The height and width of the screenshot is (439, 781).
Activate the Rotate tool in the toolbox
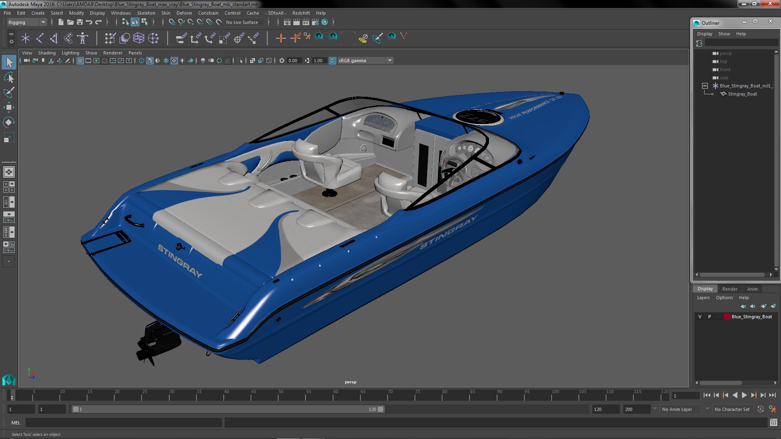coord(9,122)
